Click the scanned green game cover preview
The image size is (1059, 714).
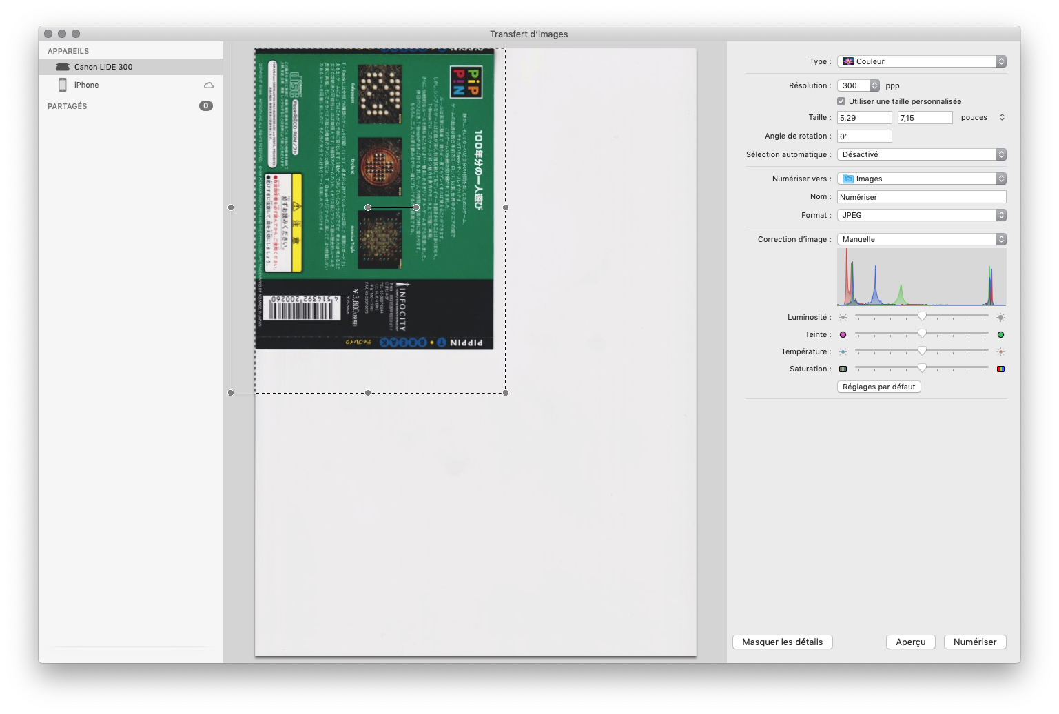374,198
